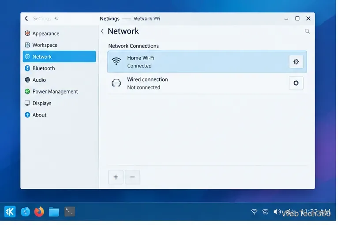This screenshot has height=225, width=338.
Task: Add a new connection with plus button
Action: [x=116, y=177]
